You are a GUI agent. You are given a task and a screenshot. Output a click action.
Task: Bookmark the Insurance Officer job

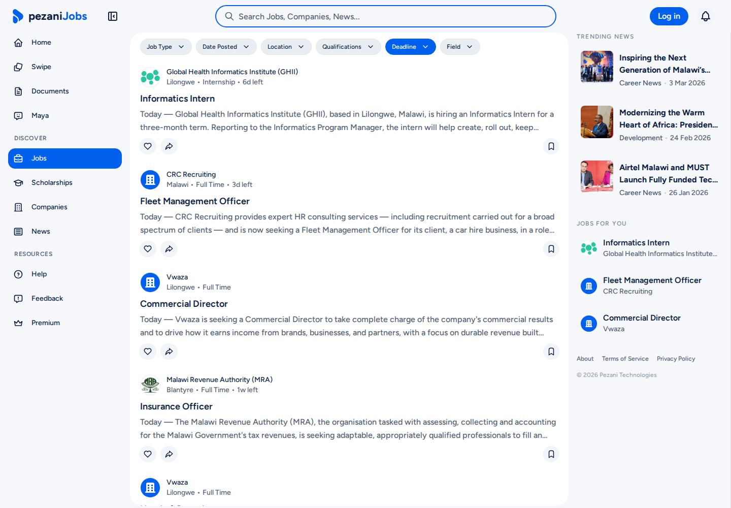(x=551, y=454)
